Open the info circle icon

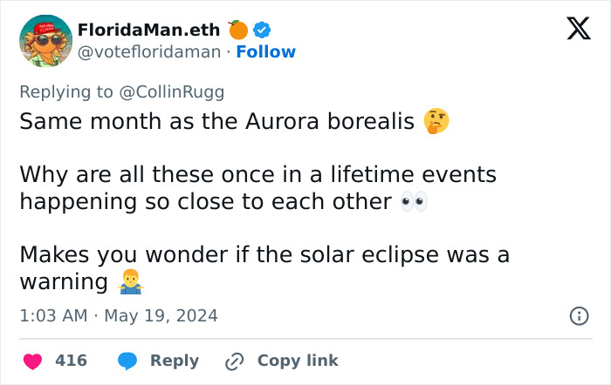click(579, 316)
